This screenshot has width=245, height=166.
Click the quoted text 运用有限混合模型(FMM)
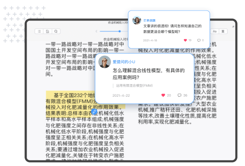click(134, 85)
